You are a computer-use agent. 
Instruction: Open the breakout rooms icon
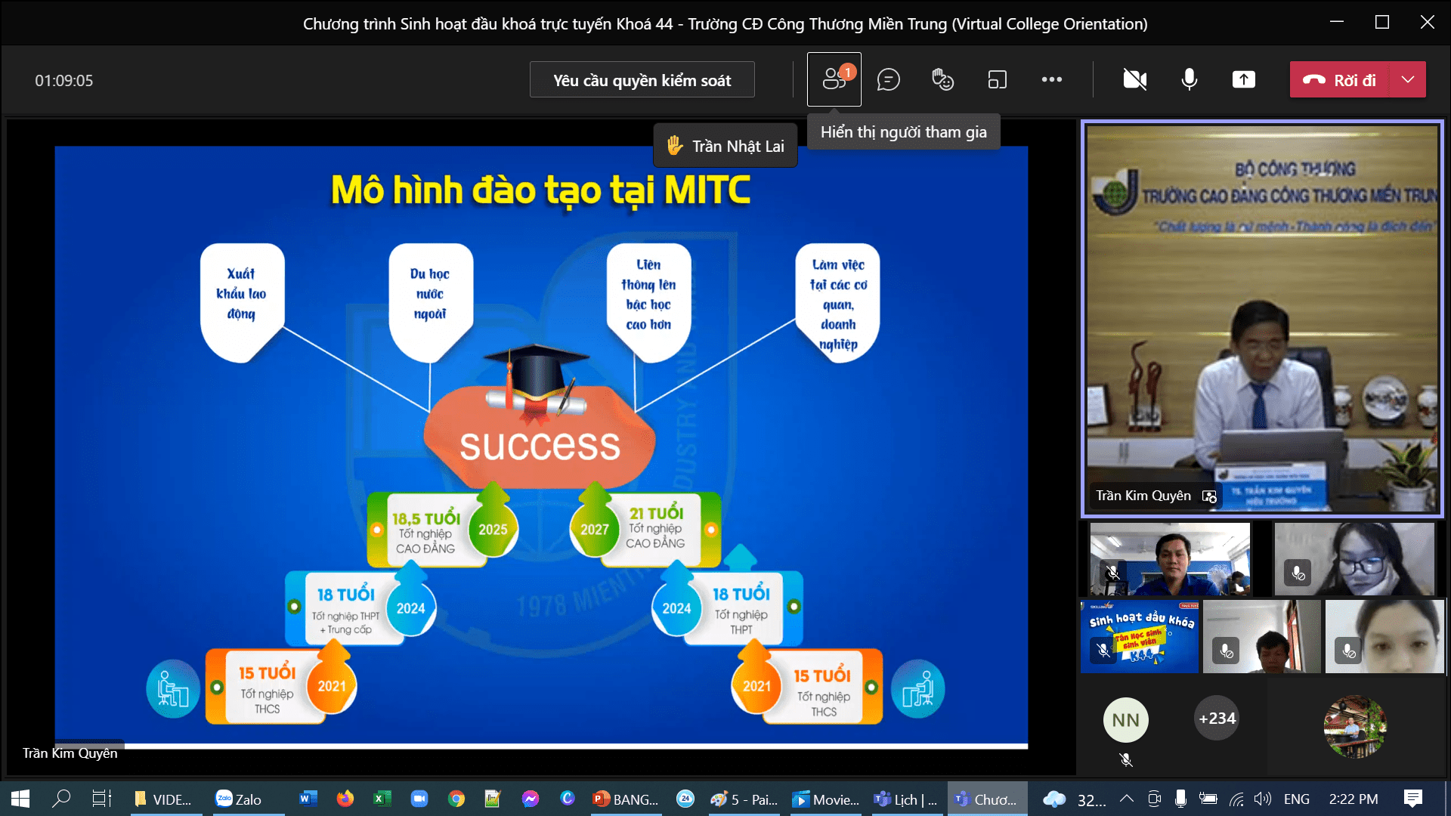(997, 79)
